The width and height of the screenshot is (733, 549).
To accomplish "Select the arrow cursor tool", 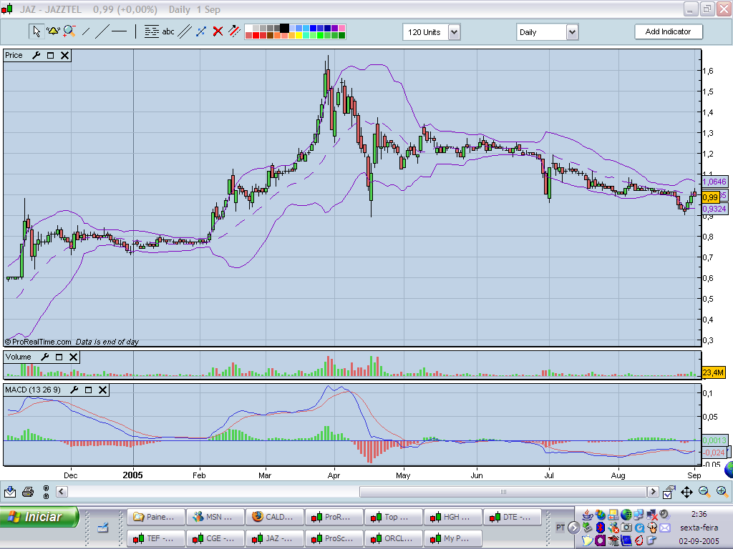I will [37, 31].
